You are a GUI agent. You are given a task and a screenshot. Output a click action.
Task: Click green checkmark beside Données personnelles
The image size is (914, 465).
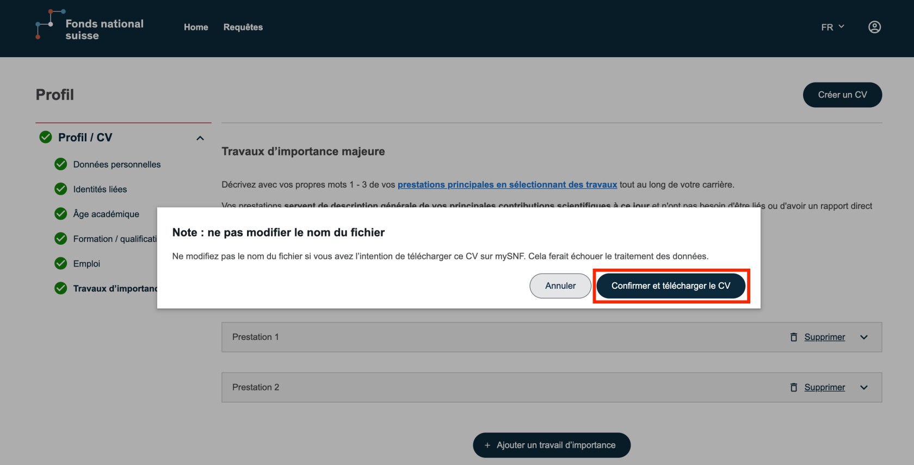coord(61,164)
